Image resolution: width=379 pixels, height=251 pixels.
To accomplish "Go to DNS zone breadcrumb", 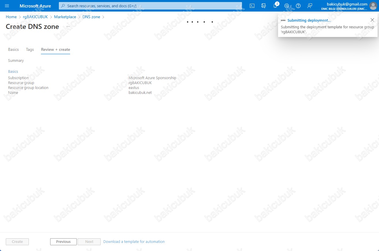I will coord(91,17).
